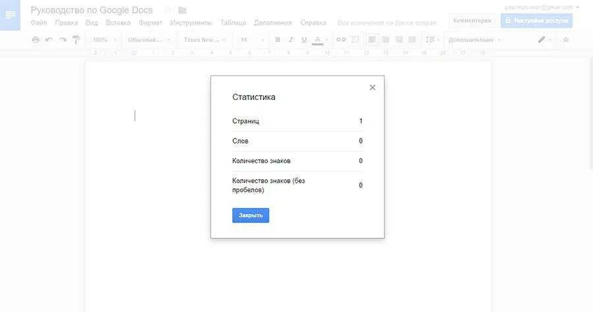Open the 'Вид' menu

coord(92,22)
